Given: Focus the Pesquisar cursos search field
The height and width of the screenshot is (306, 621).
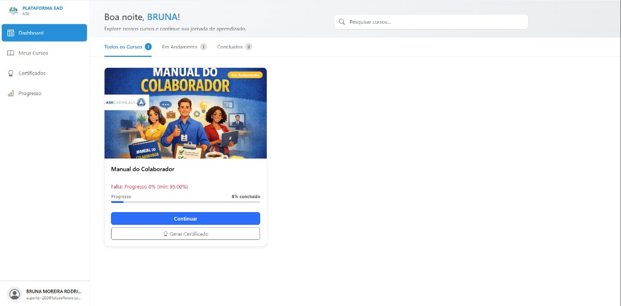Looking at the screenshot, I should point(431,22).
